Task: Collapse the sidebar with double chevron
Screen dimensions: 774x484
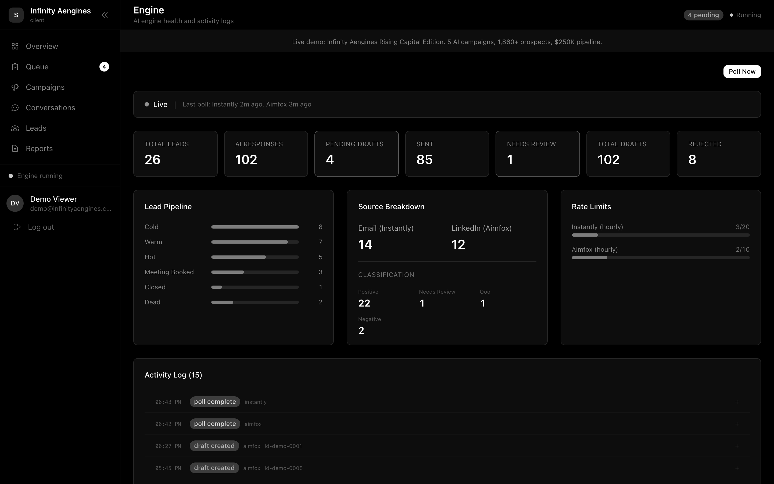Action: [x=105, y=15]
